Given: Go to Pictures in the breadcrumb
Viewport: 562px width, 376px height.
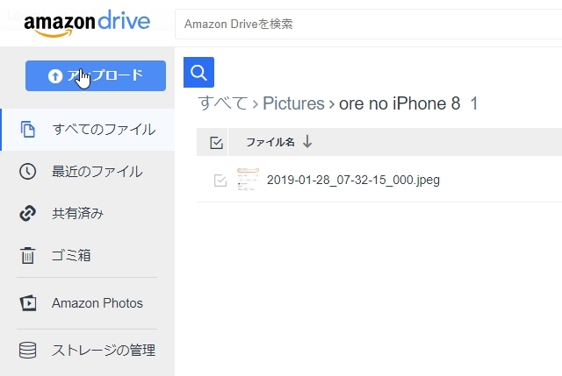Looking at the screenshot, I should pos(293,103).
